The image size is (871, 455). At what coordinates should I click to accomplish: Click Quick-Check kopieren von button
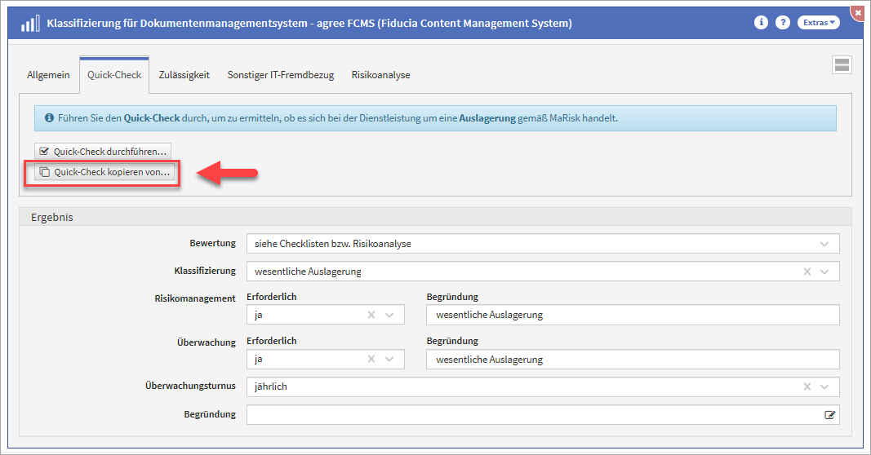[x=104, y=172]
